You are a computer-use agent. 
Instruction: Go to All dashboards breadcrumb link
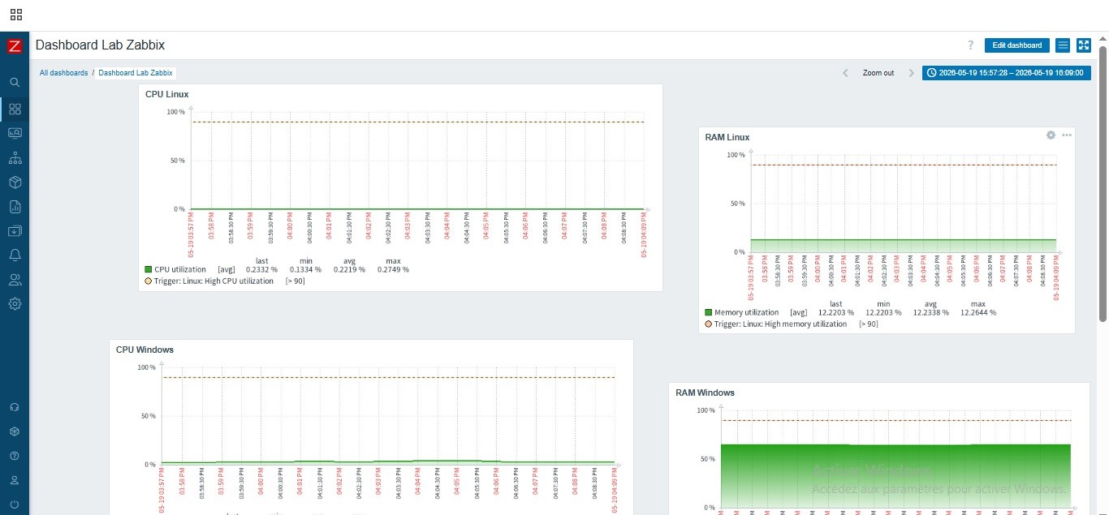[63, 73]
